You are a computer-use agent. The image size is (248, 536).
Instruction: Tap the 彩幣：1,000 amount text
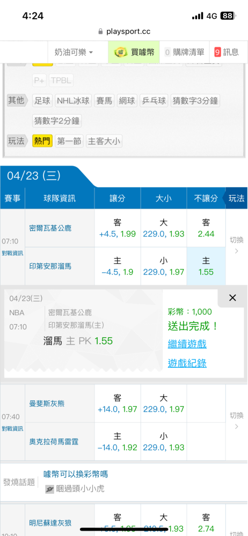point(190,312)
